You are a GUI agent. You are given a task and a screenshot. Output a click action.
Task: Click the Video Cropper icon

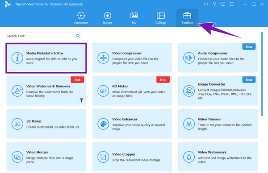point(103,157)
